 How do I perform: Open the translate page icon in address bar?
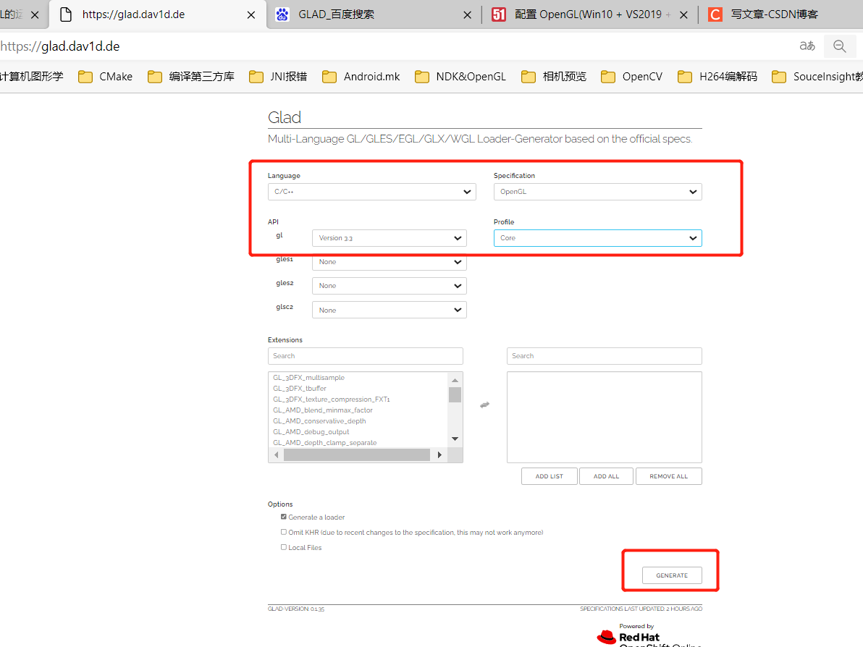pos(807,46)
